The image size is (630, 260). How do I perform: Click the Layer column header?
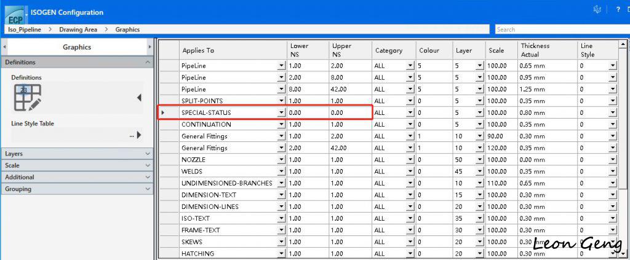pyautogui.click(x=469, y=50)
